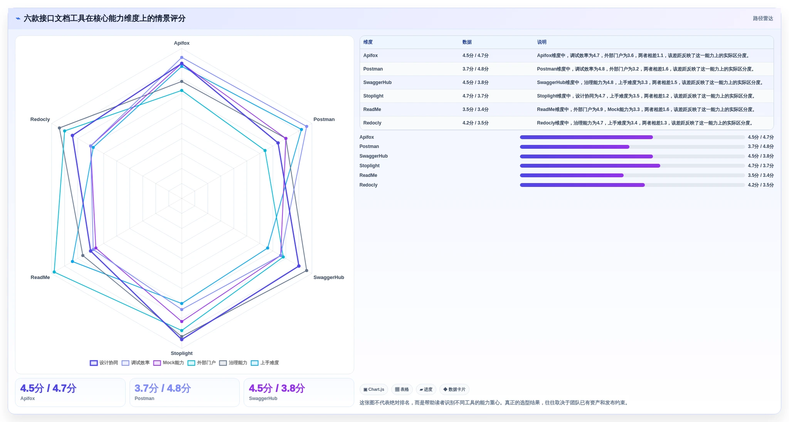Viewport: 789px width, 422px height.
Task: Click the SwaggerHub progress bar
Action: (x=632, y=156)
